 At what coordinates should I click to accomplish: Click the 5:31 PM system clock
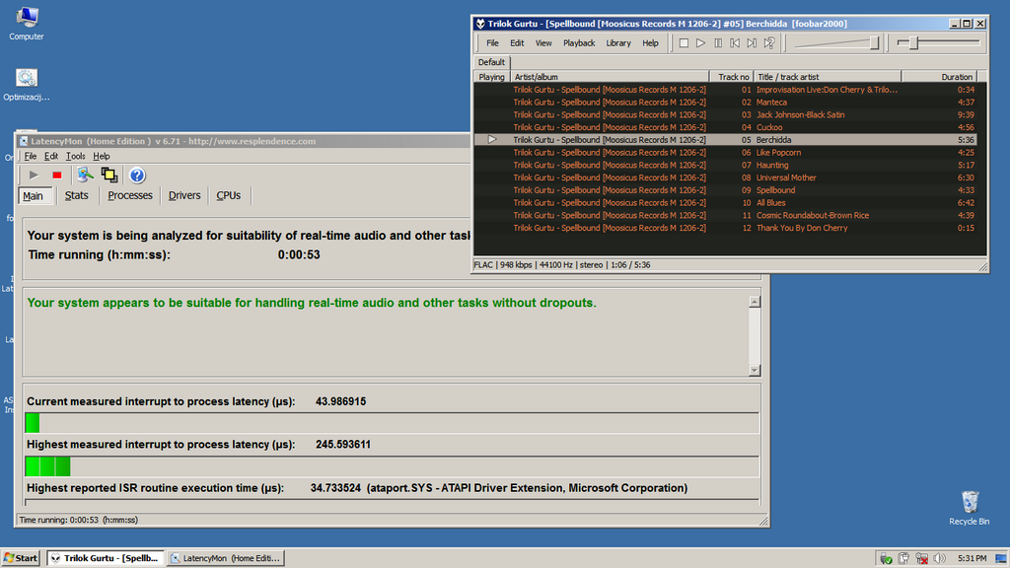coord(972,558)
